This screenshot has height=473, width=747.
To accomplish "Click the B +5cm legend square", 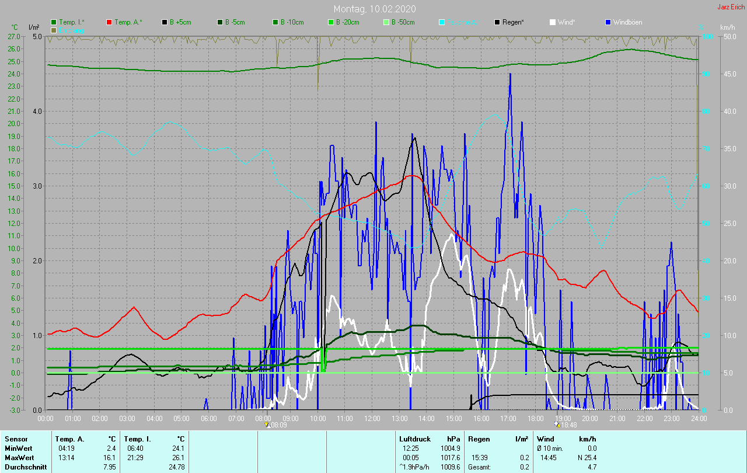I will [165, 22].
